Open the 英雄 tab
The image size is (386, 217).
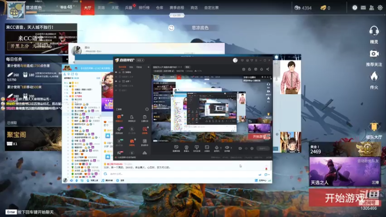point(101,8)
